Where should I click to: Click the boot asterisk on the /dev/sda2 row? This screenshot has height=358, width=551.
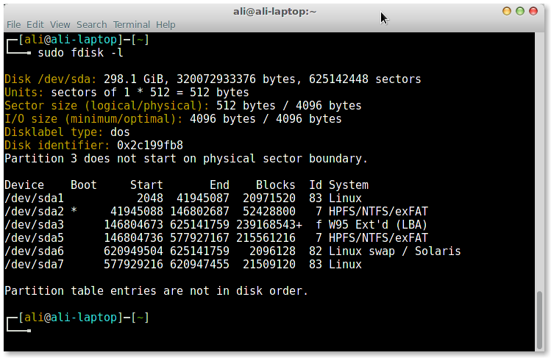click(74, 212)
